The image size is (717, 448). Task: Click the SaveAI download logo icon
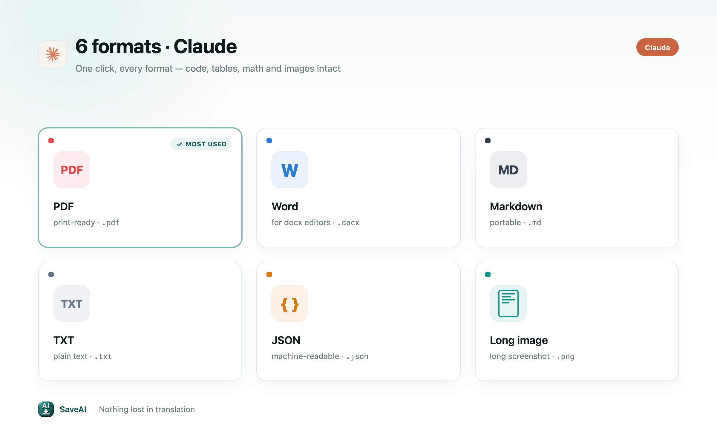[x=46, y=409]
